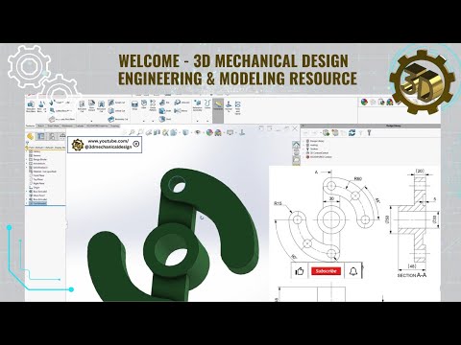Switch to the Sketch ribbon tab
461x345 pixels.
coord(40,126)
